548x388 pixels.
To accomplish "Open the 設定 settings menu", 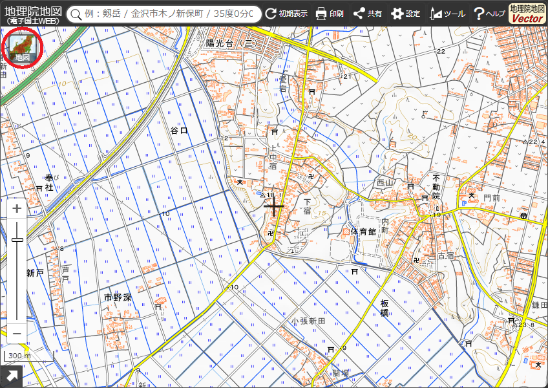I will click(x=405, y=14).
